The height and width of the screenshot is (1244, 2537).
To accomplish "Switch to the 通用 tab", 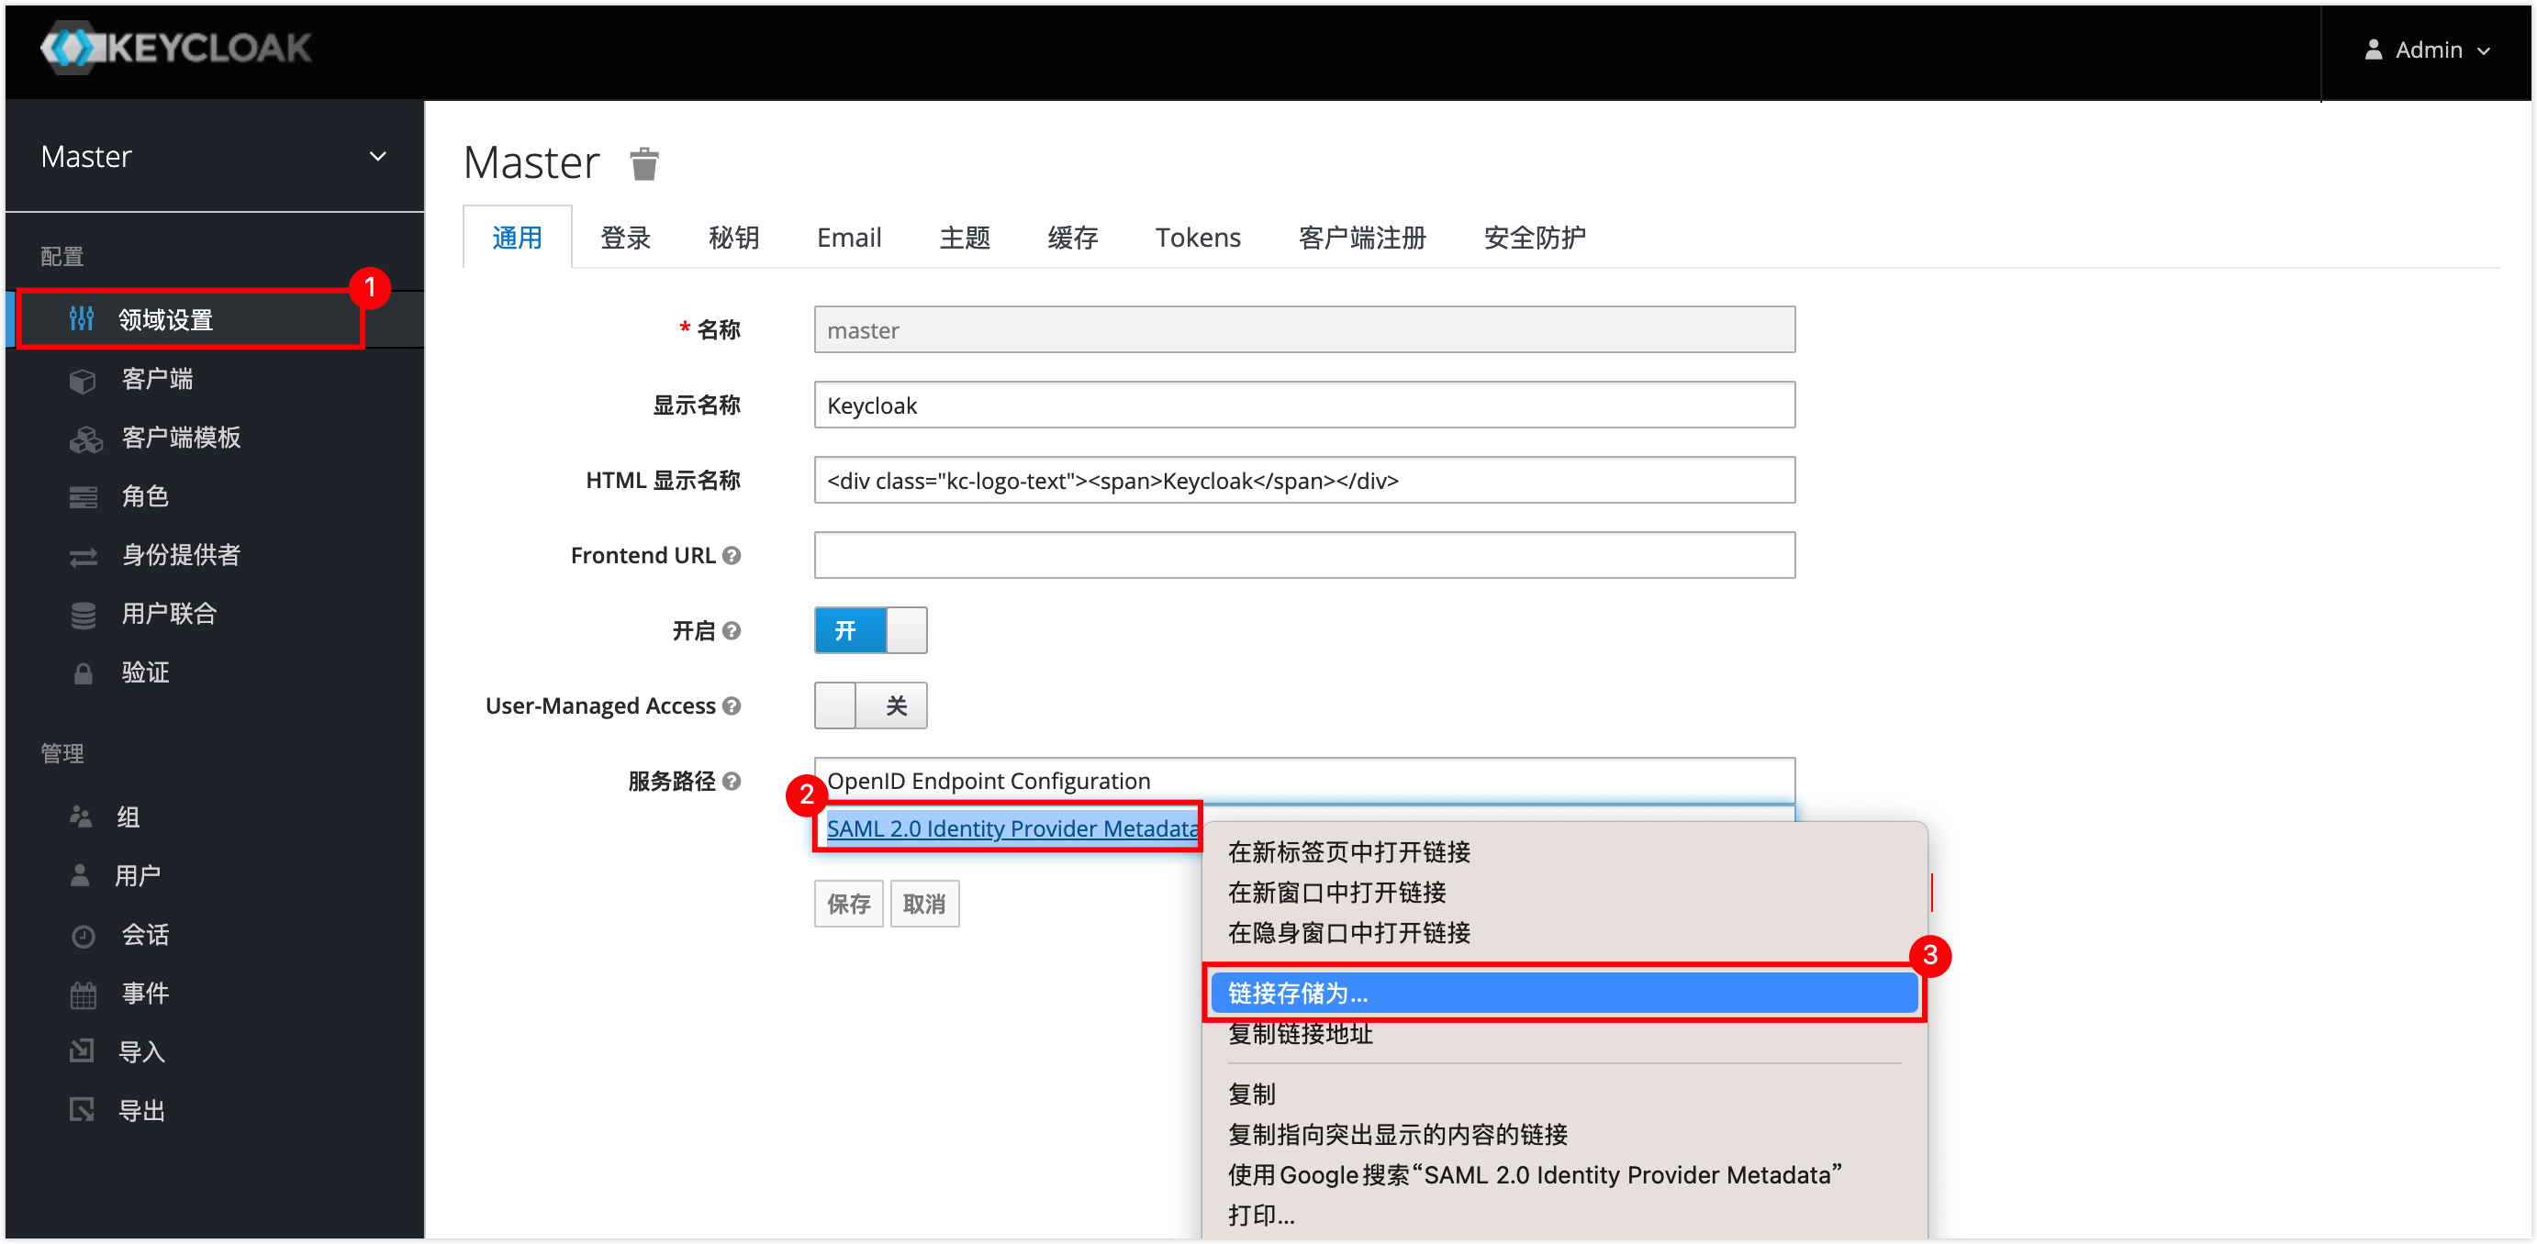I will pos(517,238).
